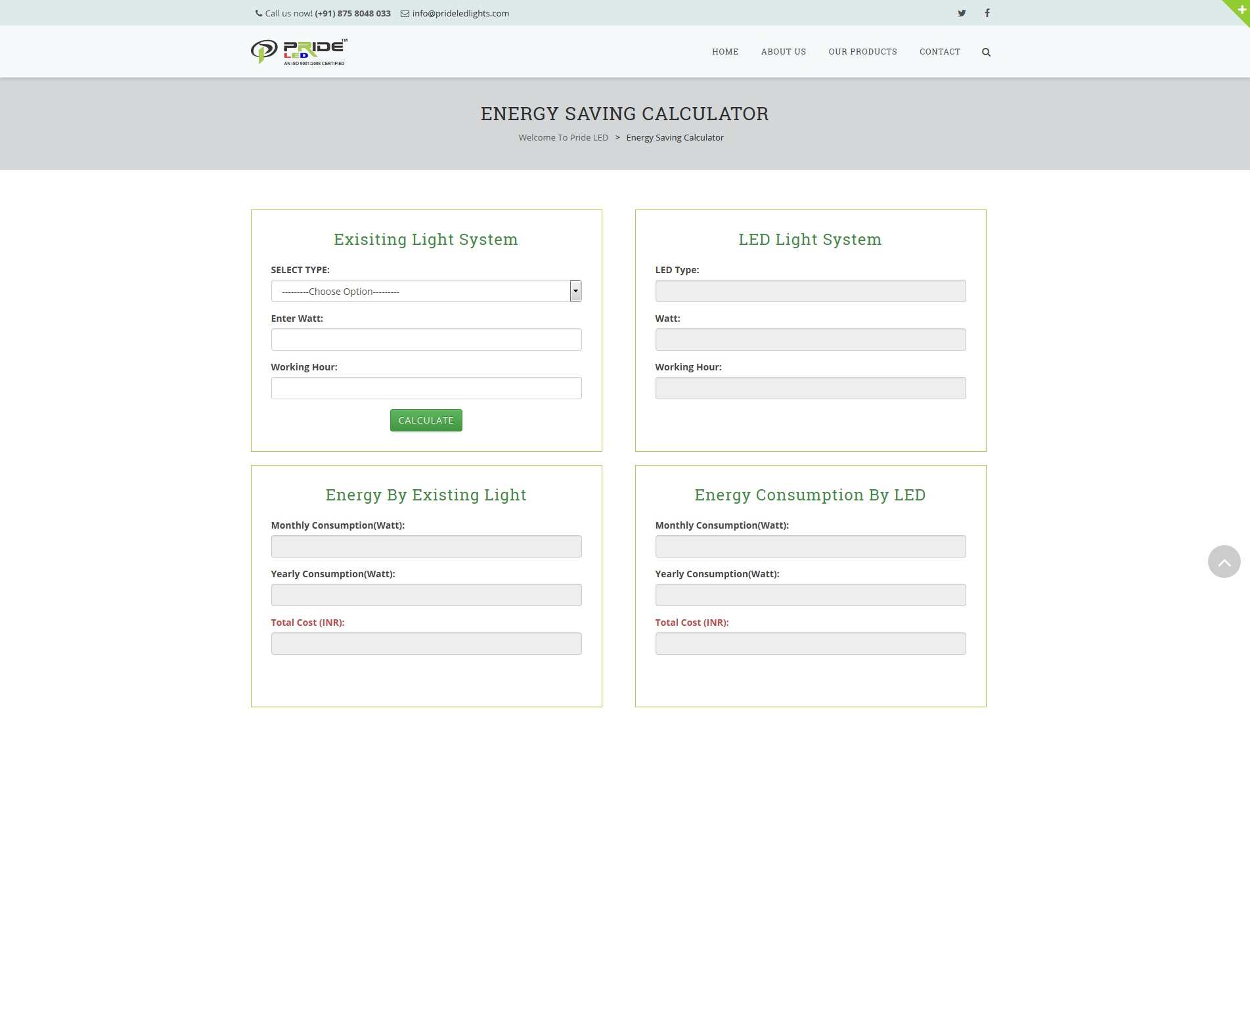Open the Home menu item
This screenshot has height=1033, width=1250.
coord(725,52)
